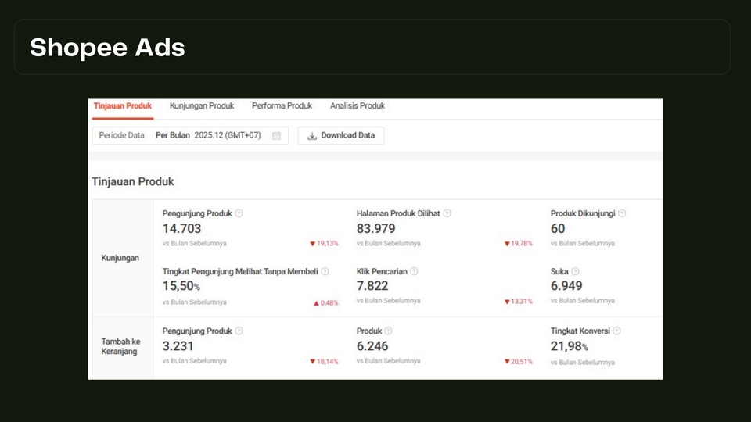Click help icon next to Pengunjung Produk in Tambah ke Keranjang
The height and width of the screenshot is (422, 751).
tap(239, 331)
